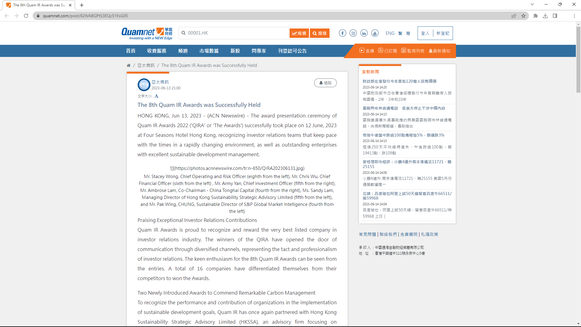
Task: Open the 頻道 menu
Action: click(x=183, y=51)
